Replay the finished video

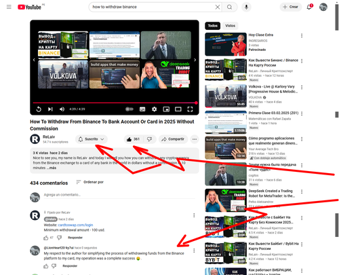click(39, 109)
